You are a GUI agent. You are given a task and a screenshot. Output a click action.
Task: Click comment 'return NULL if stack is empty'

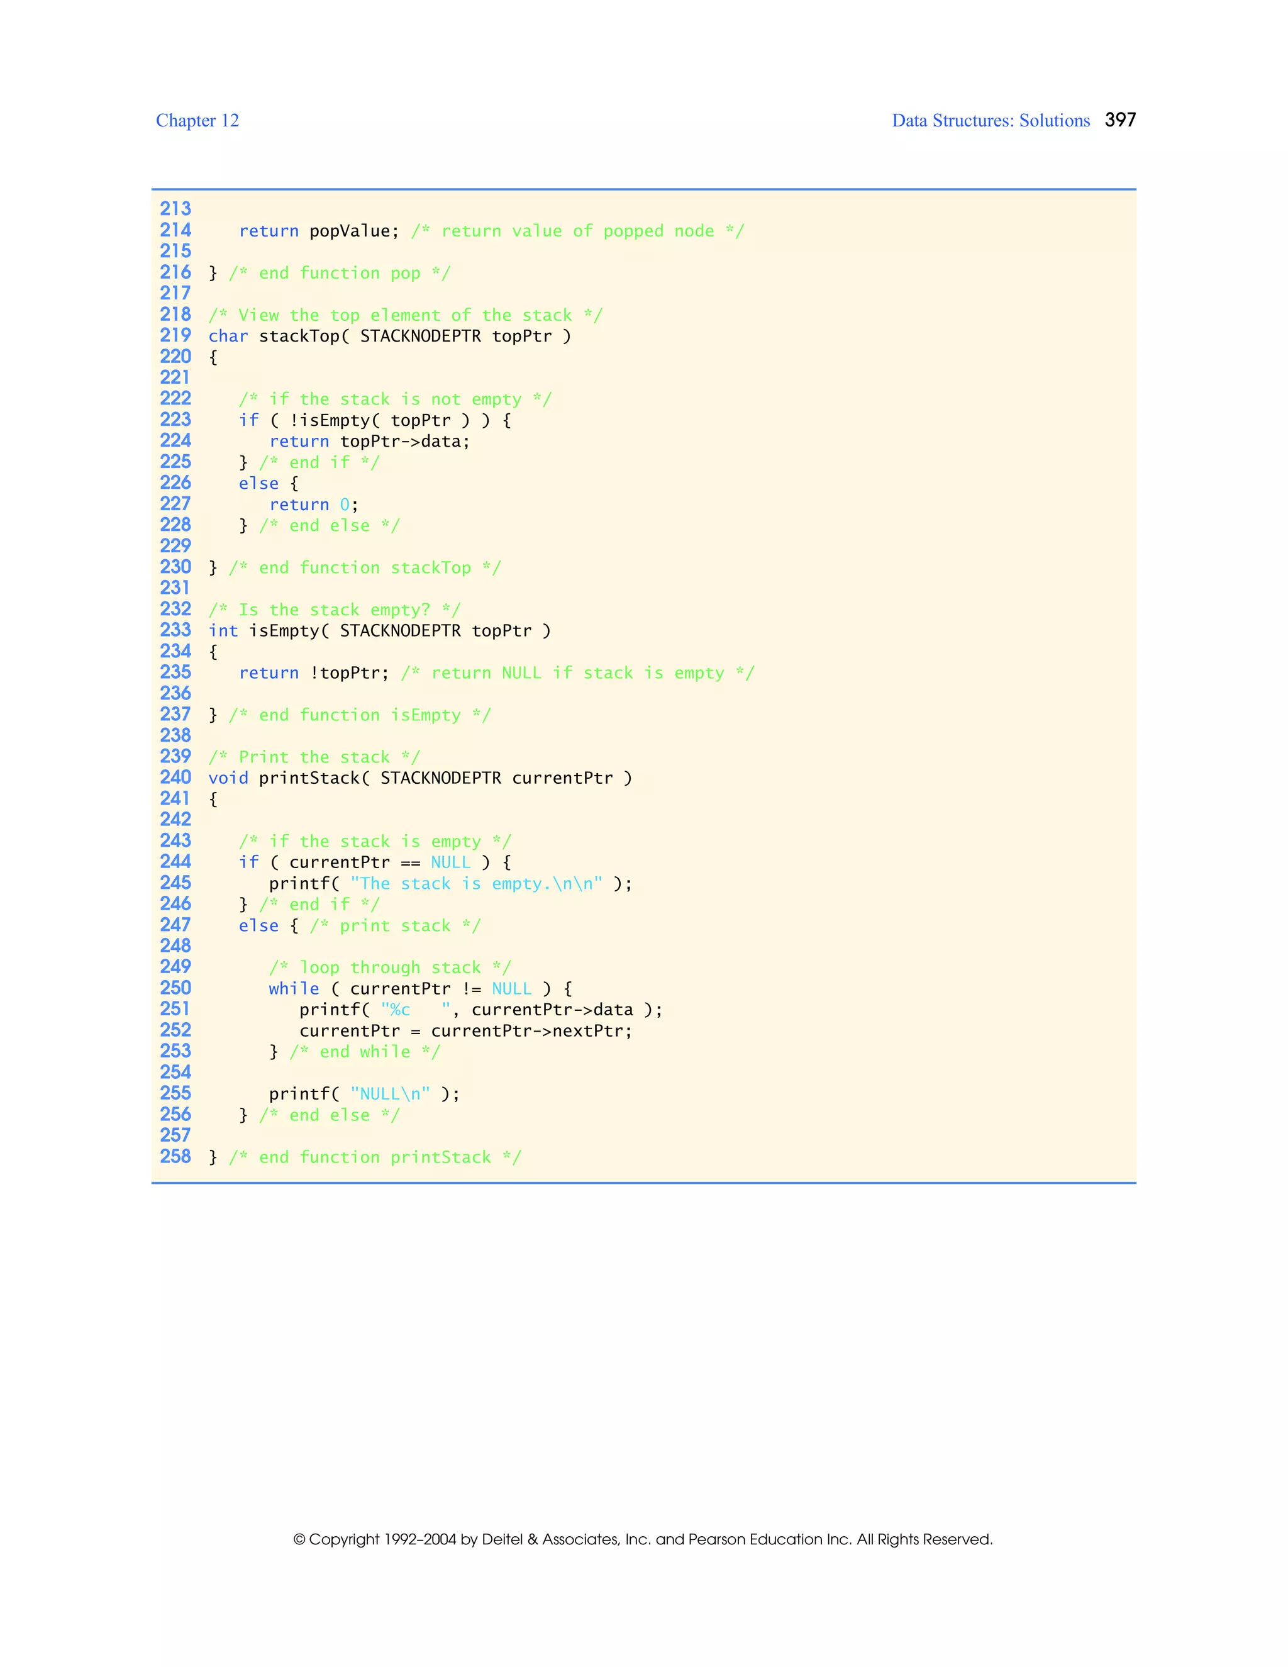pos(577,672)
